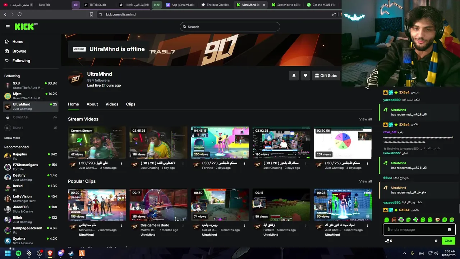Click the KICK logo
Screen dimensions: 460x259
(26, 27)
